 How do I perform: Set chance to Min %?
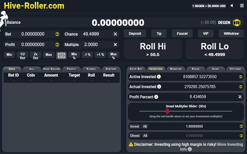coord(74,55)
